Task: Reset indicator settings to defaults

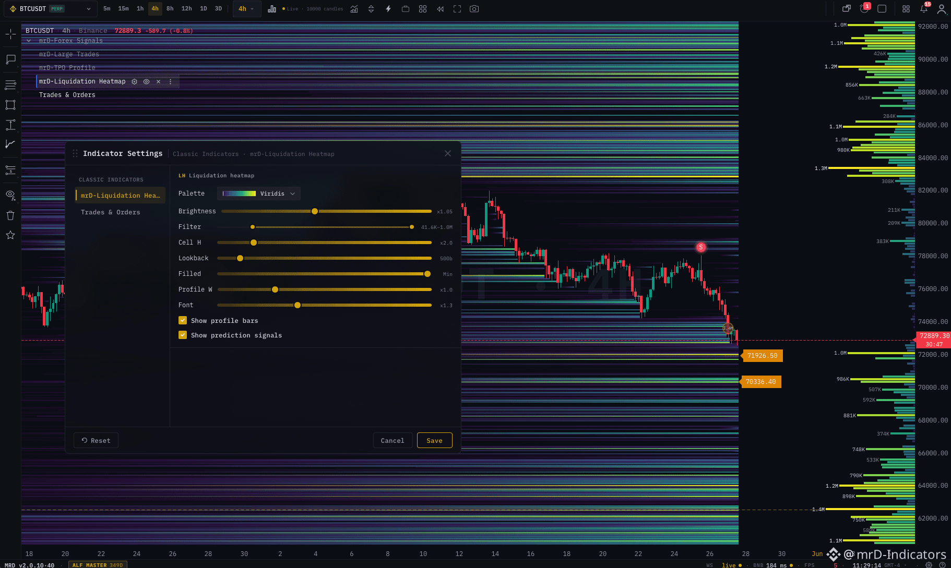Action: (96, 441)
